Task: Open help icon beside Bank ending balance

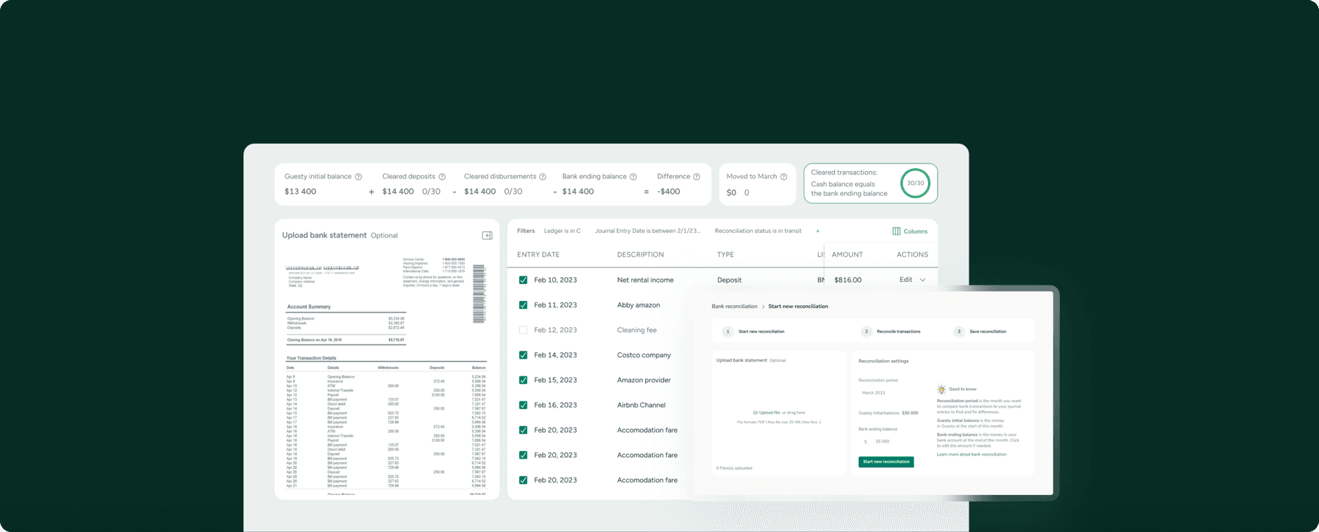Action: click(x=633, y=177)
